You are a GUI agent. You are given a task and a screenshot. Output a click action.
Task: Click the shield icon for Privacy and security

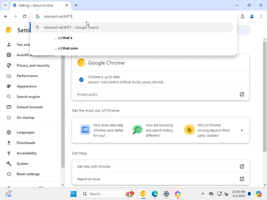coord(9,65)
